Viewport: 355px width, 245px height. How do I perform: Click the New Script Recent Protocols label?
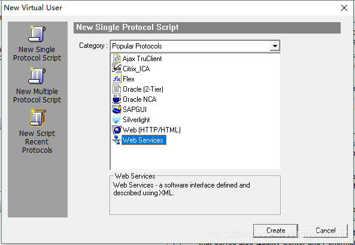point(37,141)
